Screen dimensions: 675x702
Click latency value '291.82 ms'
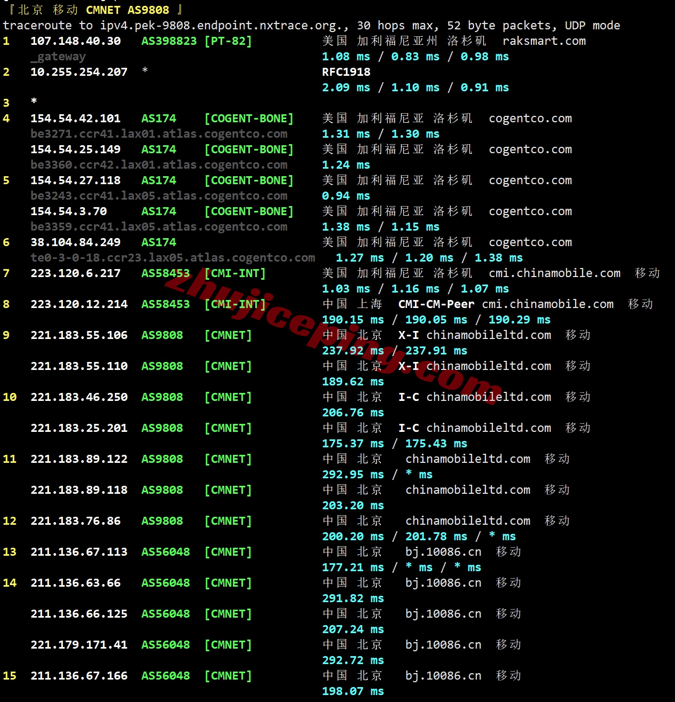pyautogui.click(x=353, y=598)
